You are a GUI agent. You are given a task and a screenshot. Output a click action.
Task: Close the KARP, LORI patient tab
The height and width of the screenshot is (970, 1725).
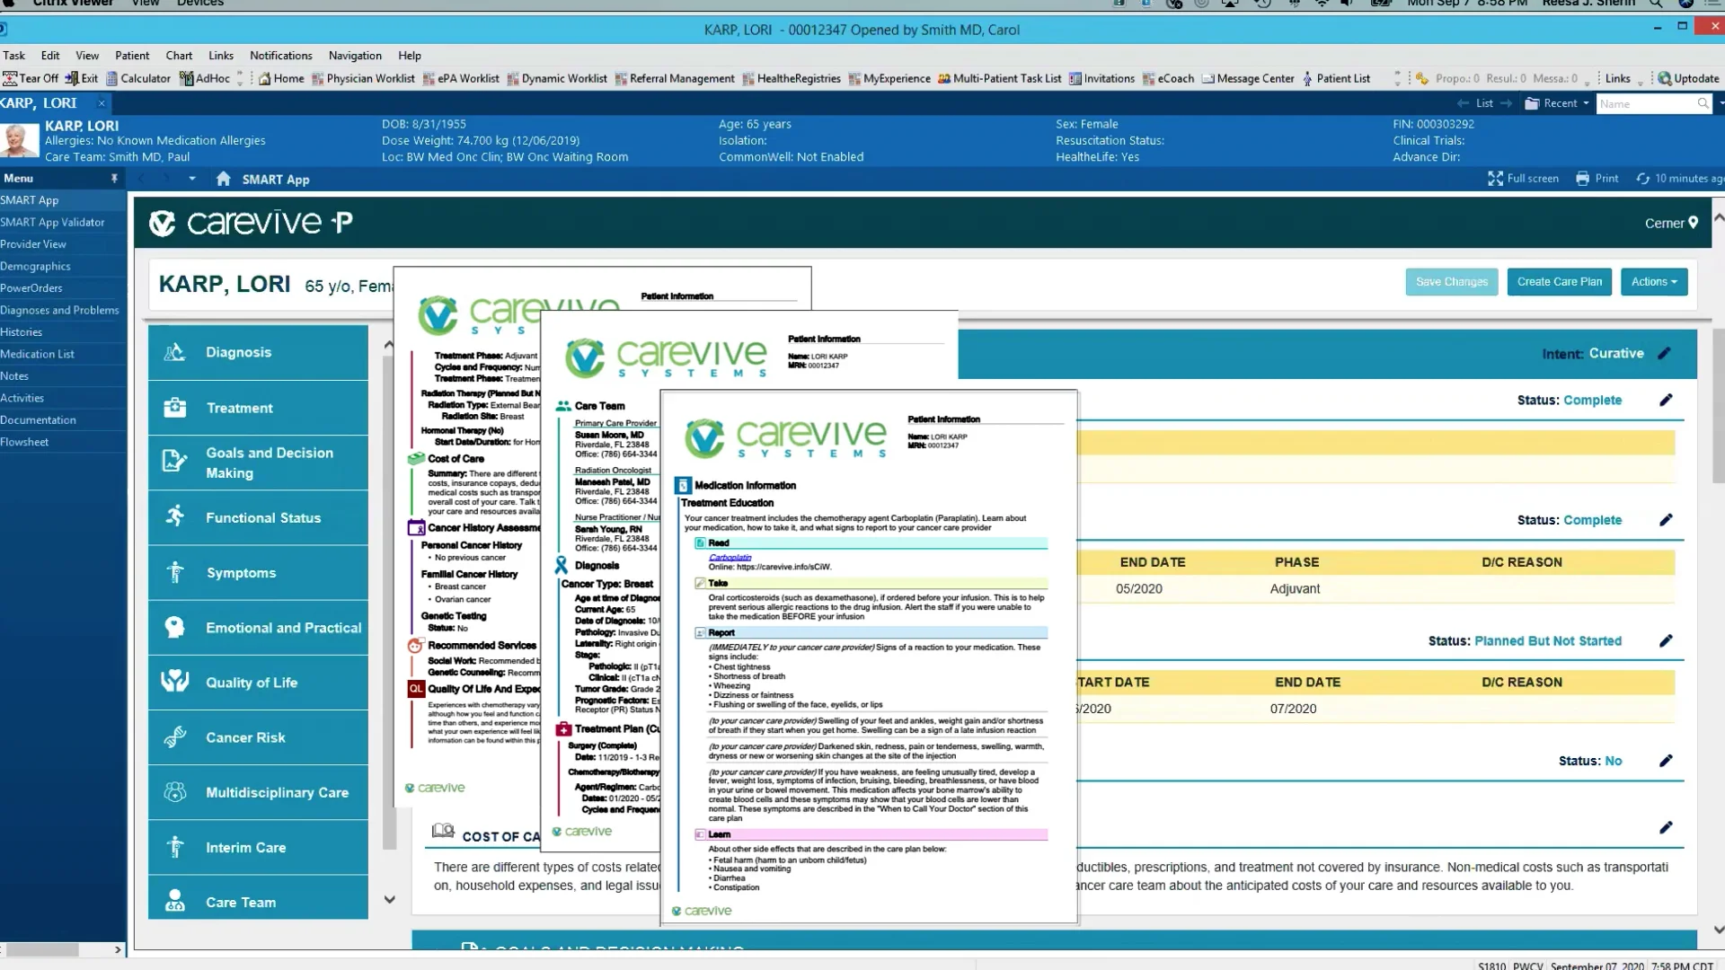point(102,103)
